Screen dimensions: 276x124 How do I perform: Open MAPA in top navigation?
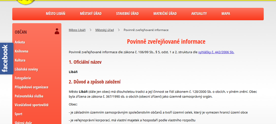pyautogui.click(x=226, y=14)
